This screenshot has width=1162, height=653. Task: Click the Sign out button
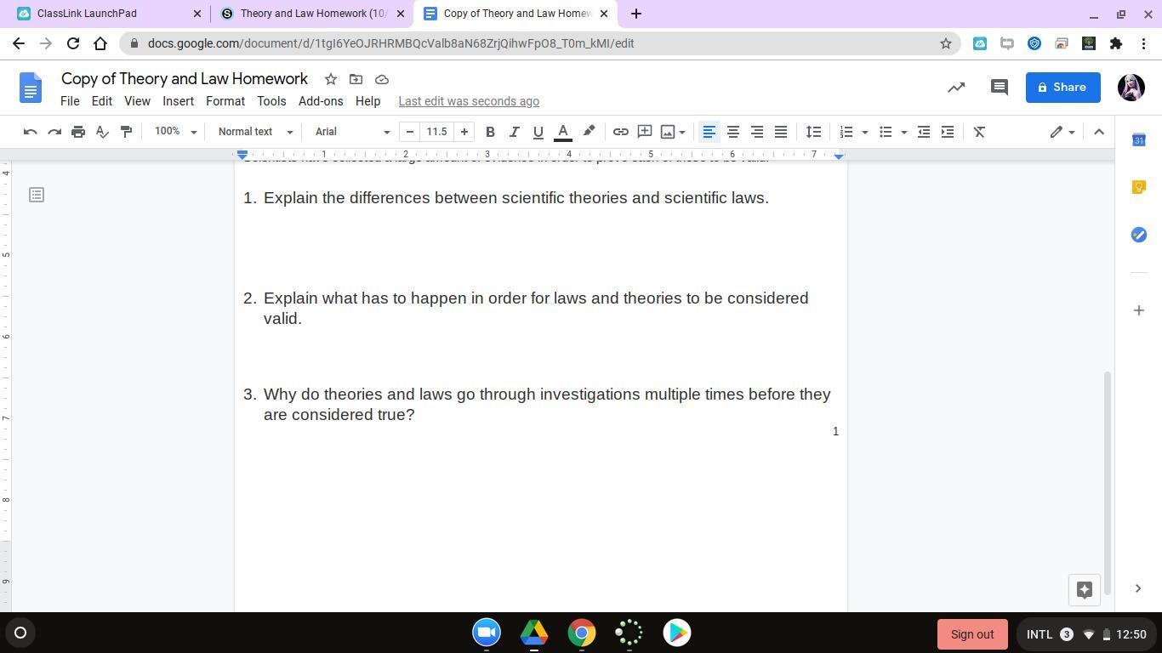(x=972, y=634)
